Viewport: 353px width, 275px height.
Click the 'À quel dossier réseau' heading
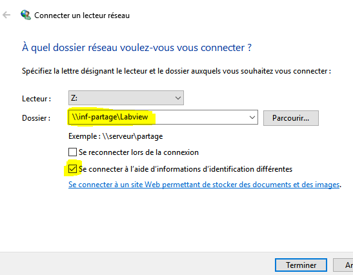(137, 48)
